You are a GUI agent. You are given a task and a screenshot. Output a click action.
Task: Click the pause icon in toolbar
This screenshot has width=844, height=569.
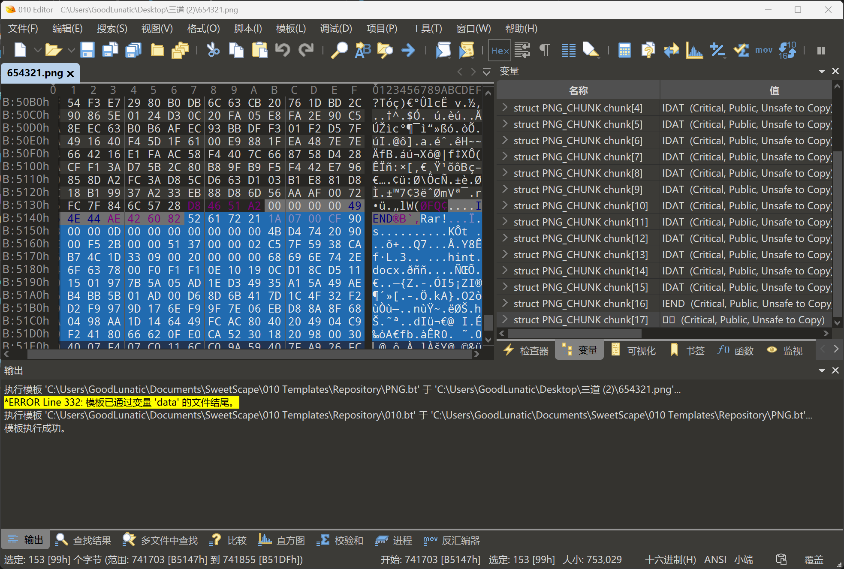(821, 50)
